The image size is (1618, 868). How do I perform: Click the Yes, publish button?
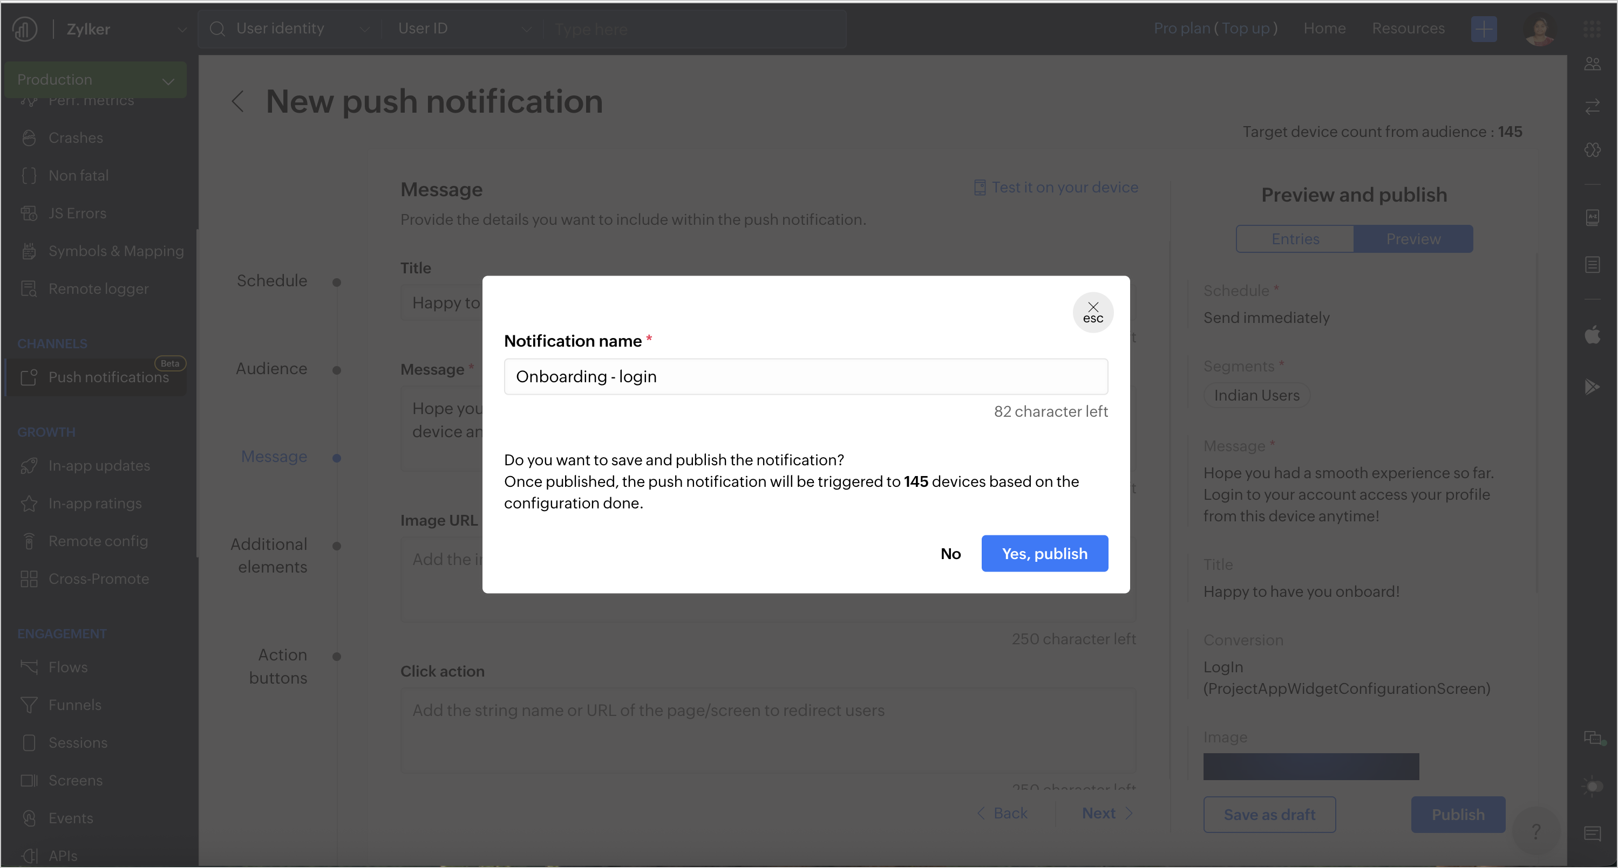point(1044,553)
